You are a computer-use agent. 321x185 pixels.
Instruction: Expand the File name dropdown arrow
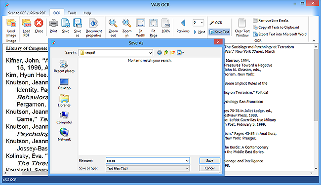pos(187,161)
